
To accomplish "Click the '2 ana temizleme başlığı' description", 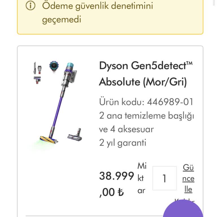I will pos(146,116).
